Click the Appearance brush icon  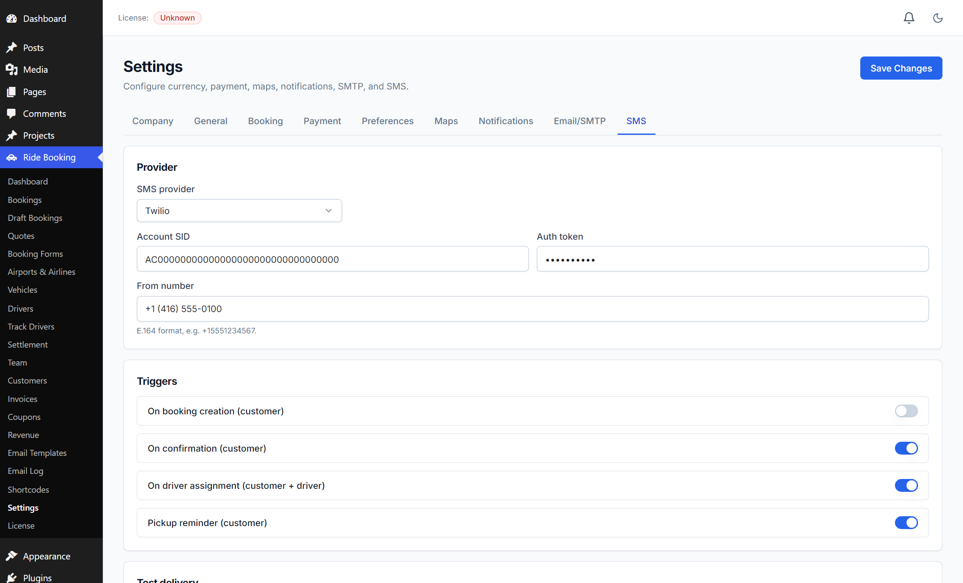(x=12, y=556)
